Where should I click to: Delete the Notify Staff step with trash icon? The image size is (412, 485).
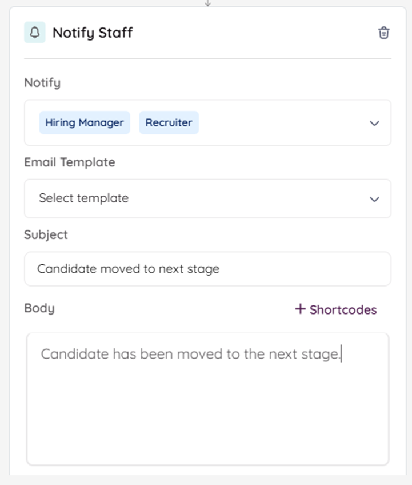[384, 33]
